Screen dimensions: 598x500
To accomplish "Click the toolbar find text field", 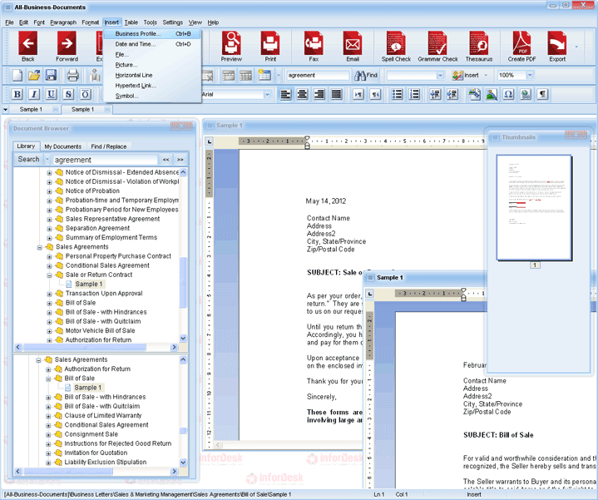I will point(318,75).
